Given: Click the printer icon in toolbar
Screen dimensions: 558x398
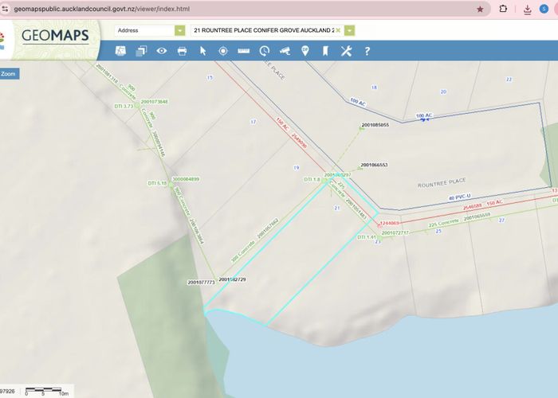Looking at the screenshot, I should tap(182, 51).
